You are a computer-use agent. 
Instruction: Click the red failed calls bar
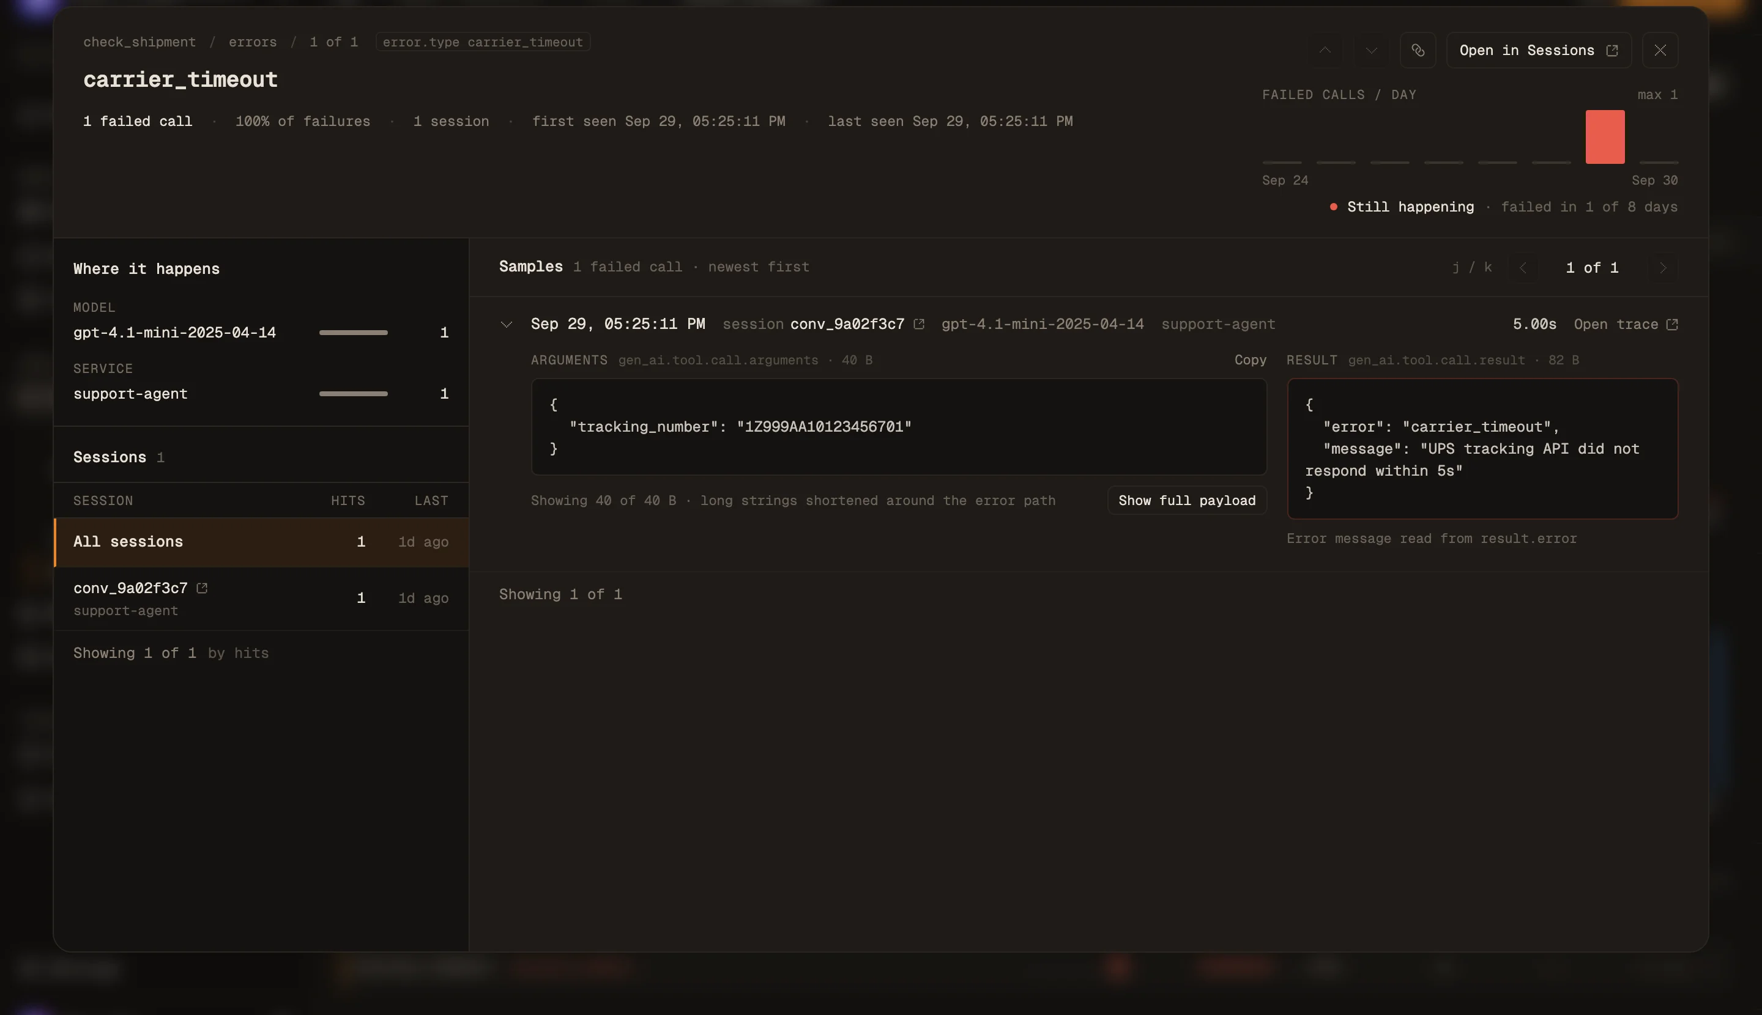[x=1604, y=136]
